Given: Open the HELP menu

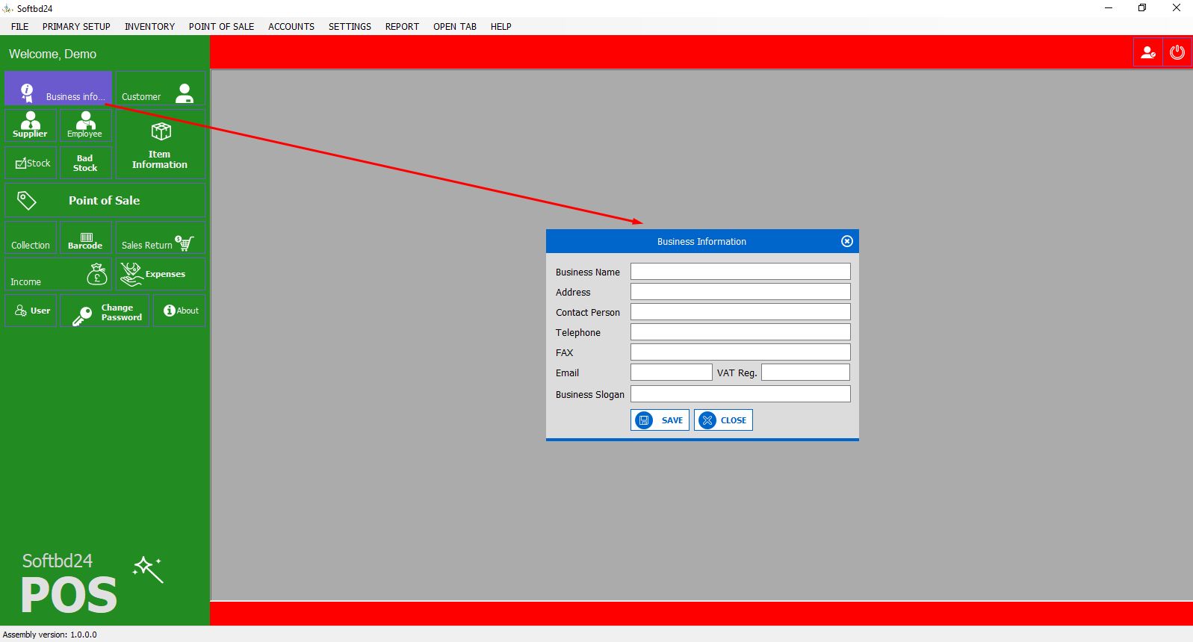Looking at the screenshot, I should [501, 26].
